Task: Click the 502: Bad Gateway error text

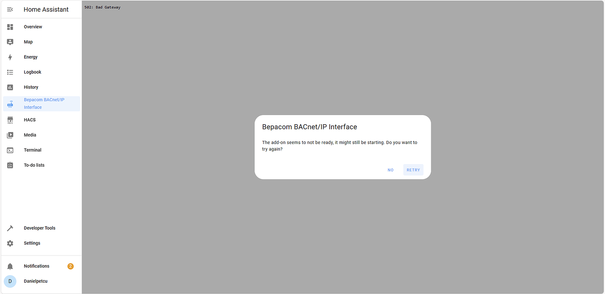Action: (103, 7)
